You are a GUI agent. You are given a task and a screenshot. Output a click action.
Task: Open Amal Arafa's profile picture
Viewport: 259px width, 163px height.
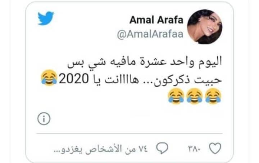[x=205, y=27]
